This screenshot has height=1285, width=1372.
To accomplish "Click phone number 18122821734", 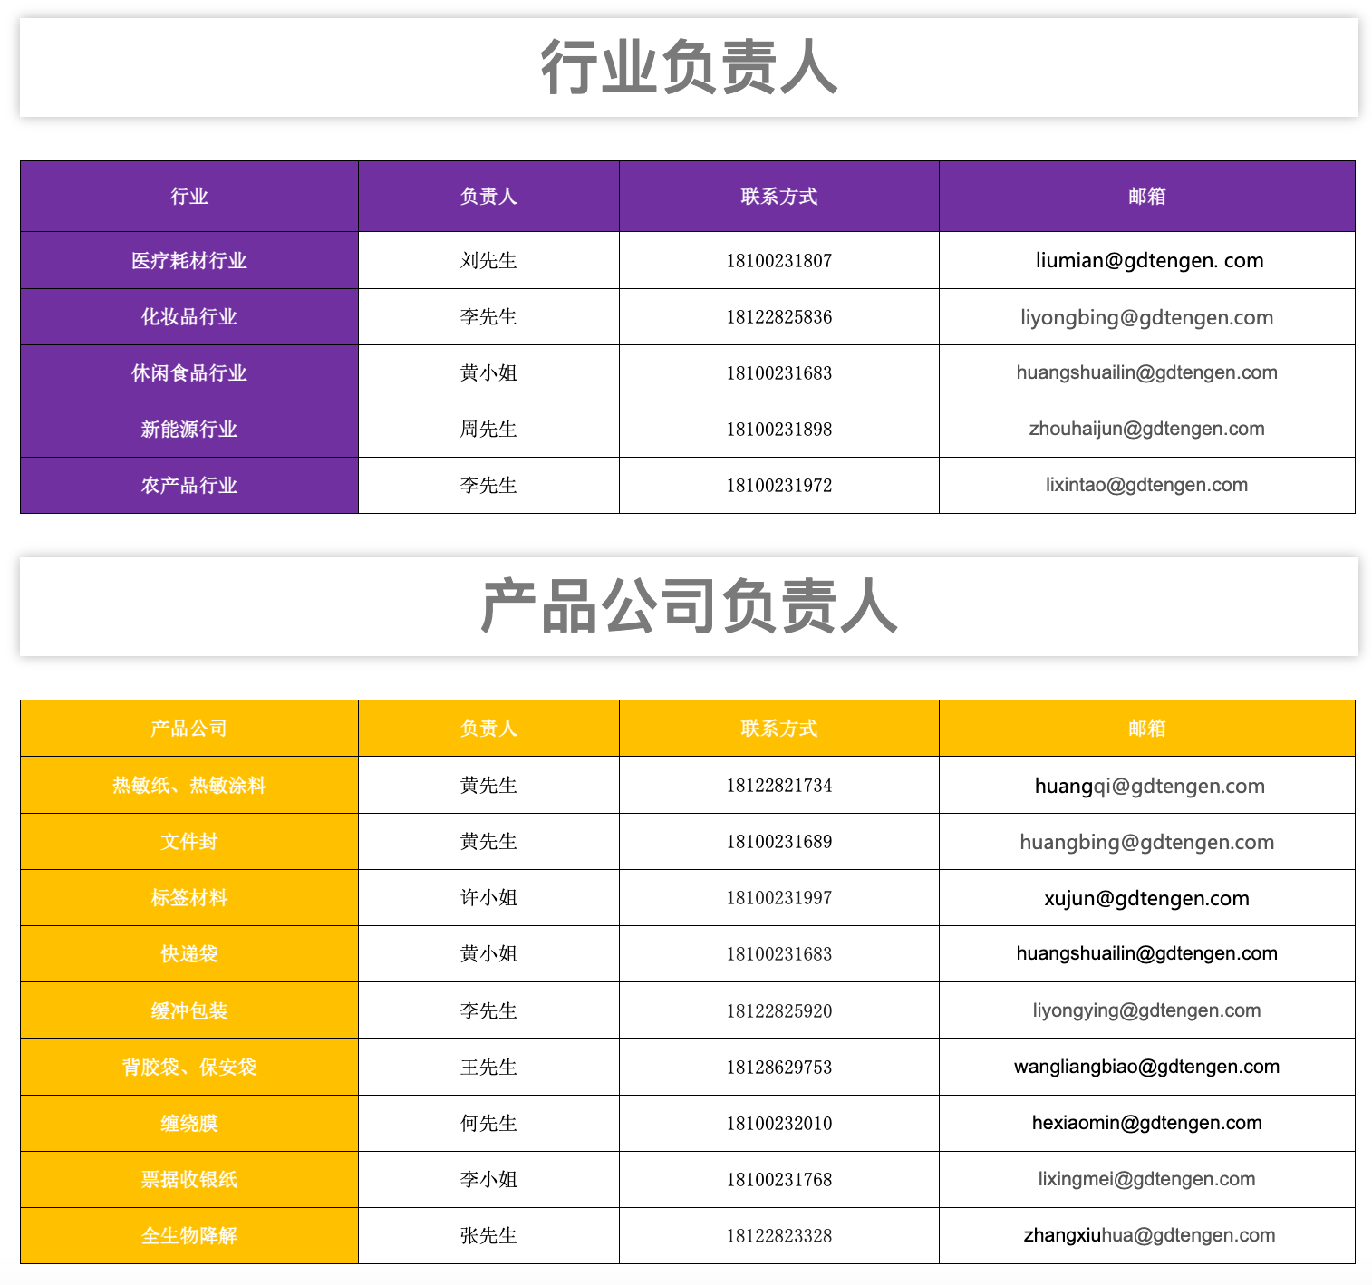I will coord(779,786).
